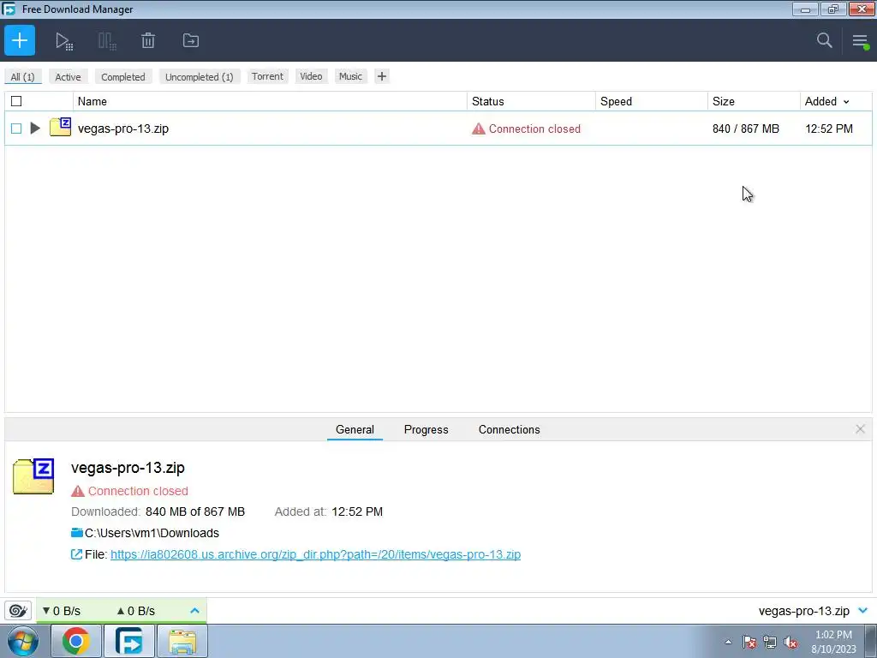This screenshot has width=877, height=658.
Task: Switch to Completed filter
Action: pos(123,76)
